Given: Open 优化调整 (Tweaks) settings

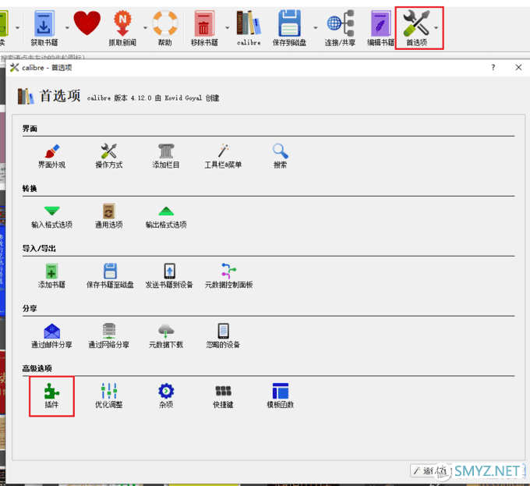Looking at the screenshot, I should [109, 396].
